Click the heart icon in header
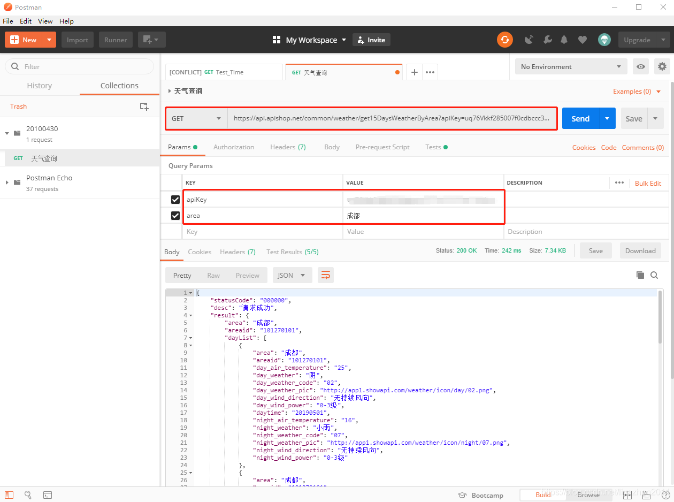674x502 pixels. (583, 40)
